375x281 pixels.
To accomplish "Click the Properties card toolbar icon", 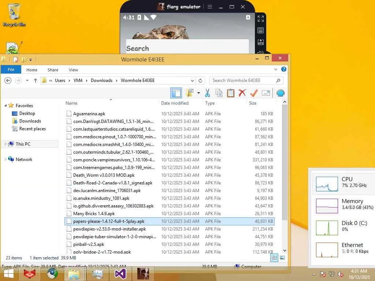I will [x=266, y=93].
